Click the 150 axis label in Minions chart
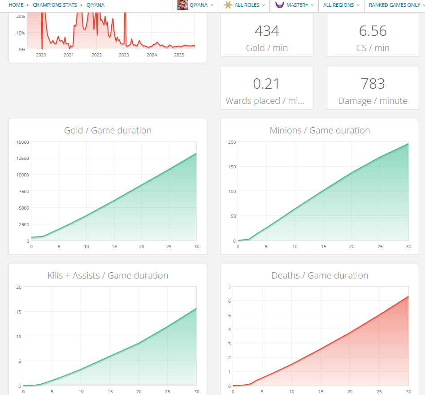This screenshot has height=395, width=425. click(x=232, y=167)
